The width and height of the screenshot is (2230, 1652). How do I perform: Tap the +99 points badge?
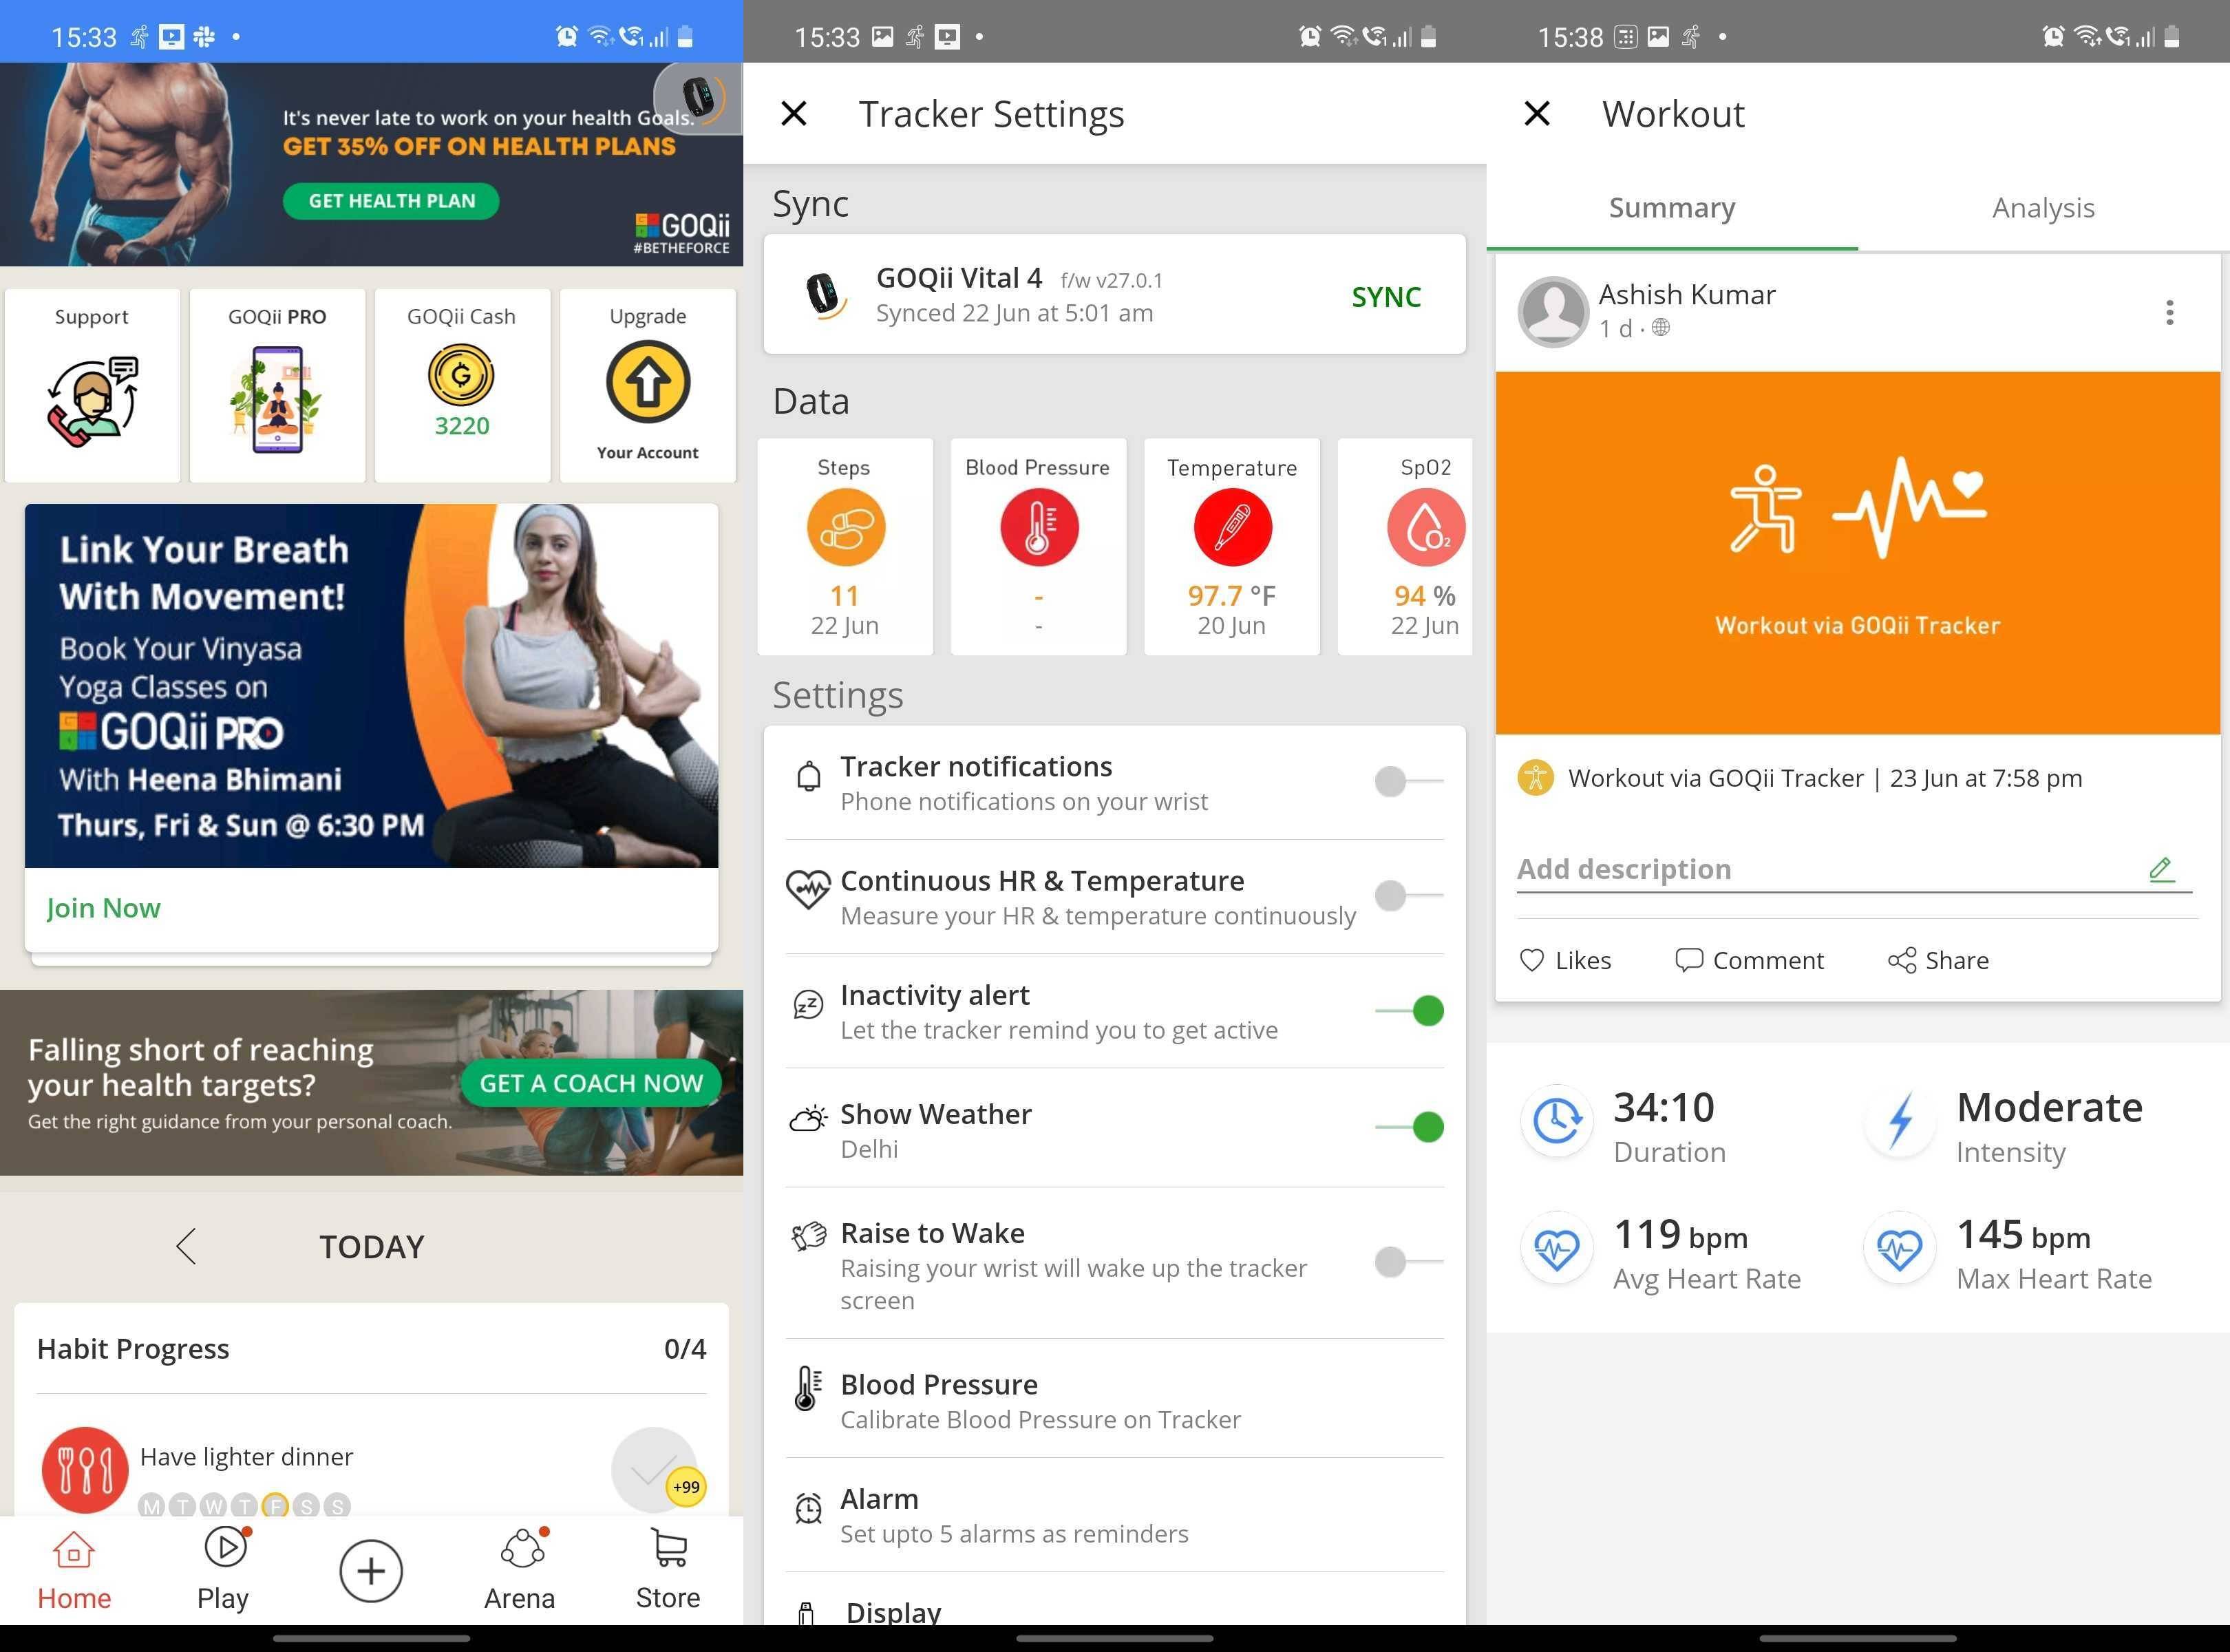[686, 1487]
